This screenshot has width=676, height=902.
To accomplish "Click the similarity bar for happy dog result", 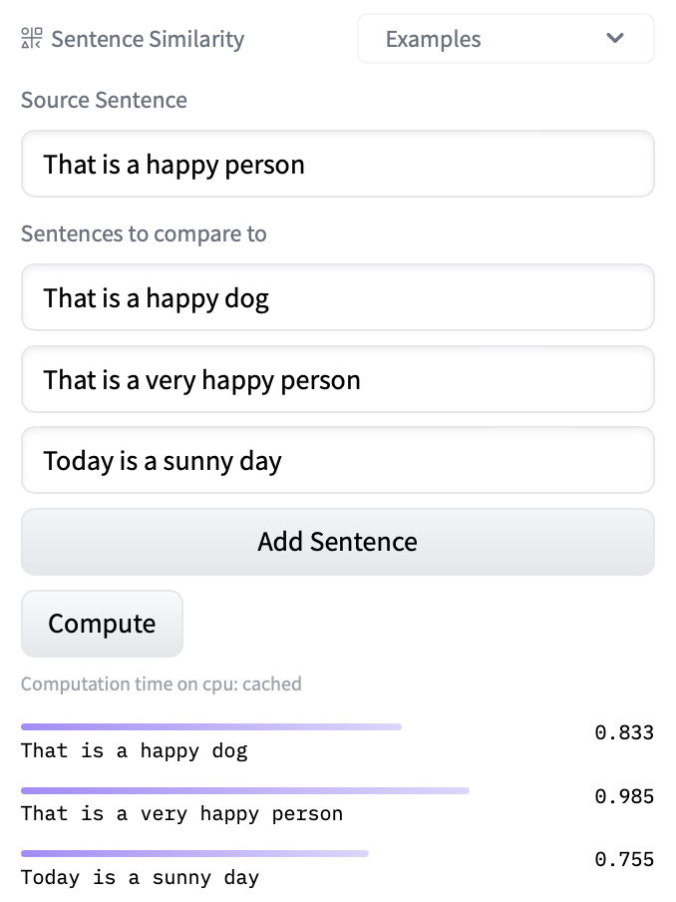I will (211, 727).
